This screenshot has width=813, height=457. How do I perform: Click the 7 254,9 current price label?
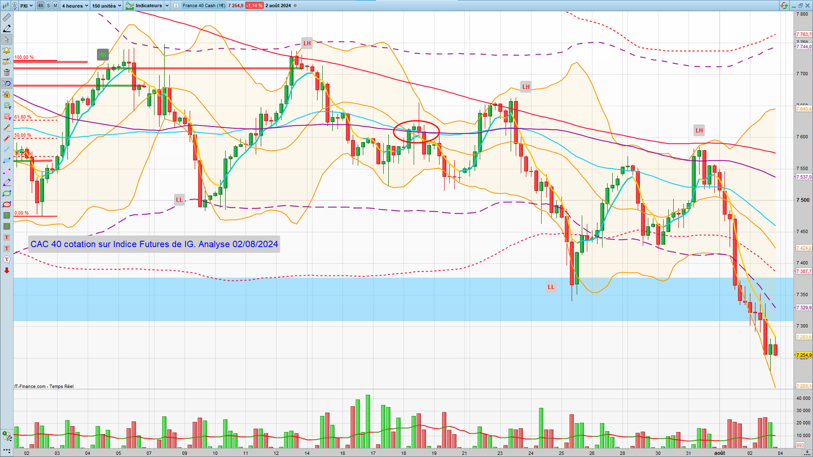[804, 355]
